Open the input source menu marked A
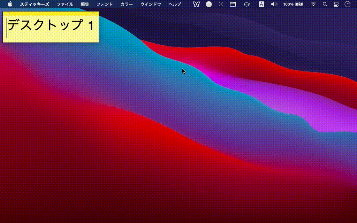Viewport: 357px width, 223px height. click(x=261, y=4)
